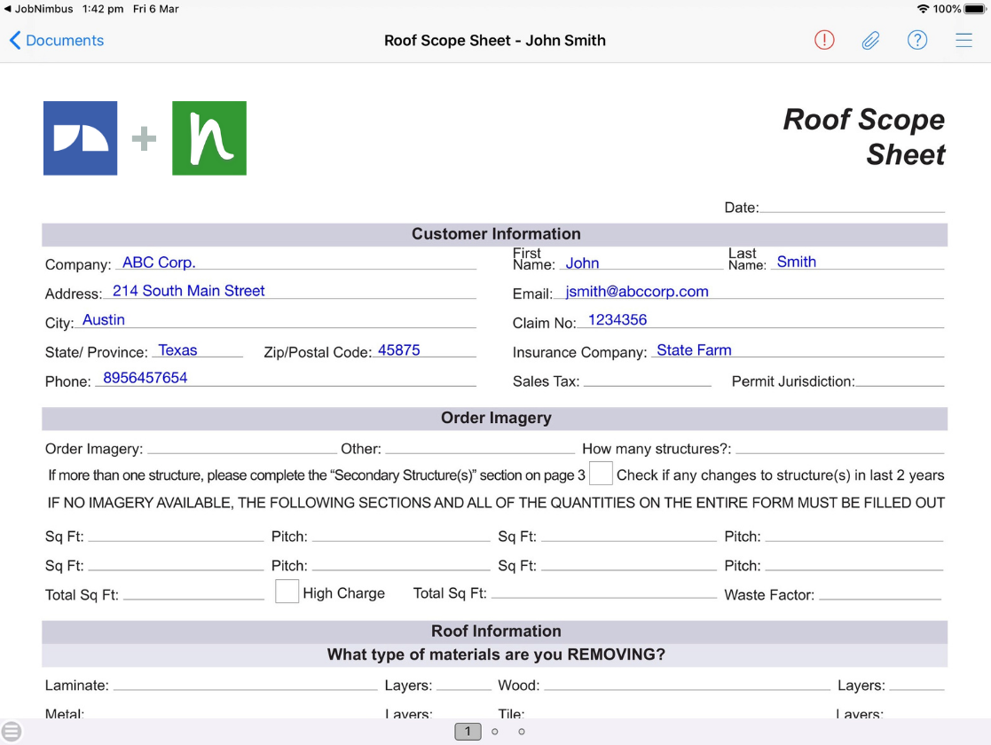Select page 1 indicator
Viewport: 991px width, 745px height.
point(468,731)
